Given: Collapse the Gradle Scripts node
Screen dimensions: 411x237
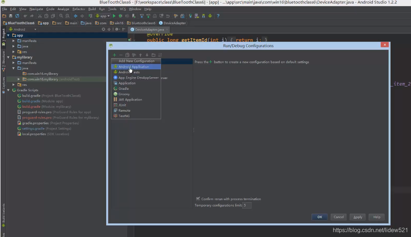Looking at the screenshot, I should click(x=8, y=90).
